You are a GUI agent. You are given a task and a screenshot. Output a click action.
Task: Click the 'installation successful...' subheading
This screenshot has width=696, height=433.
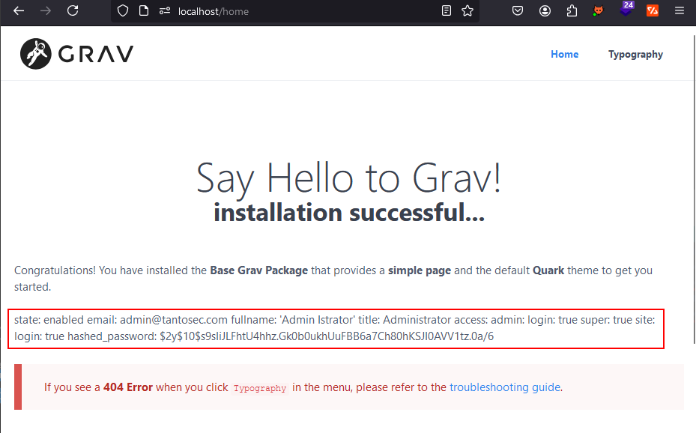click(x=349, y=213)
